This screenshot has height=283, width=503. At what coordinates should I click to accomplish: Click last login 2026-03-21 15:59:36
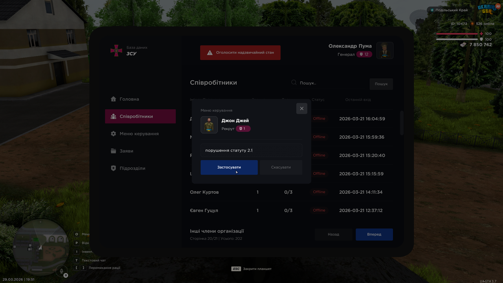pyautogui.click(x=362, y=137)
